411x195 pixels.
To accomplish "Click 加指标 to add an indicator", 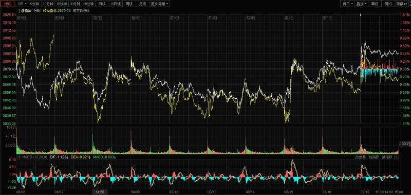I will (374, 157).
